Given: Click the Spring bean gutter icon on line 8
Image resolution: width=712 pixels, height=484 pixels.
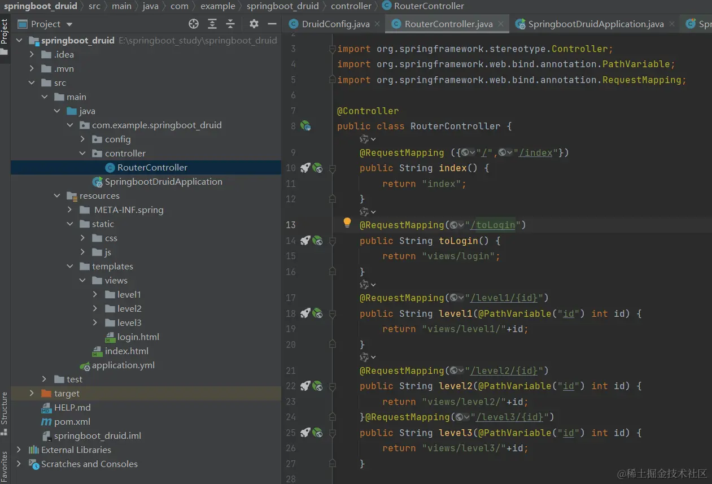Looking at the screenshot, I should coord(305,126).
